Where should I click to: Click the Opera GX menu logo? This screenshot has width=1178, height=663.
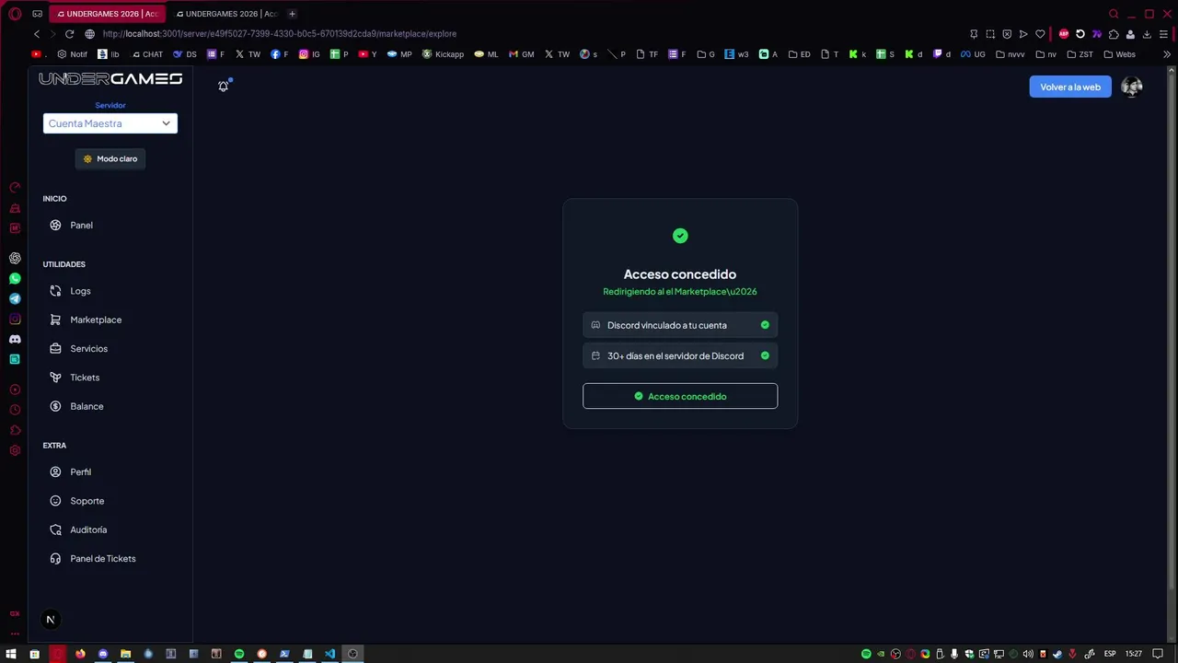pos(15,14)
